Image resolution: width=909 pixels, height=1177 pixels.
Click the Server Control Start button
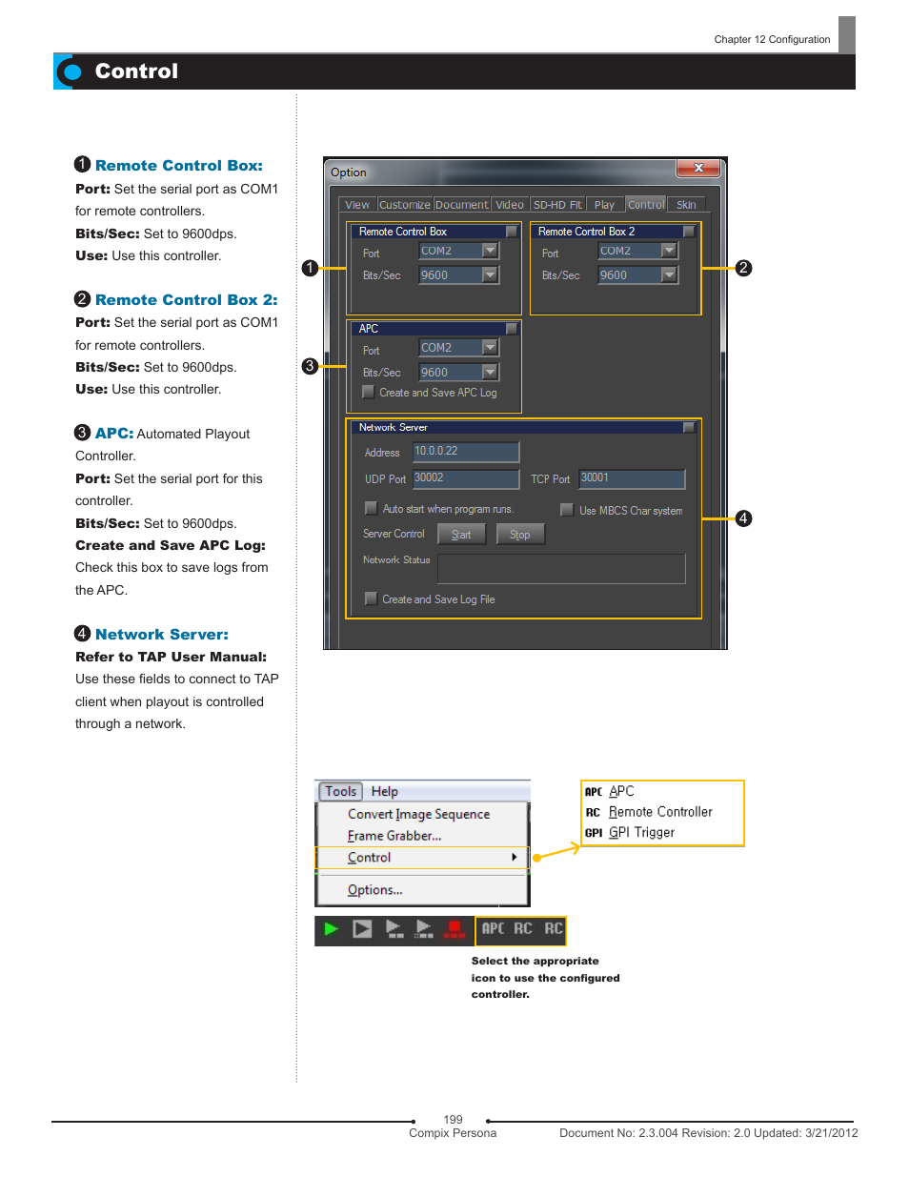(x=461, y=534)
